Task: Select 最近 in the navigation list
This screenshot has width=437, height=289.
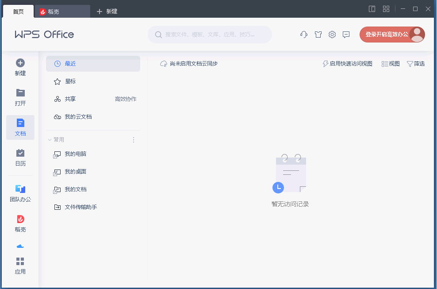Action: tap(93, 64)
